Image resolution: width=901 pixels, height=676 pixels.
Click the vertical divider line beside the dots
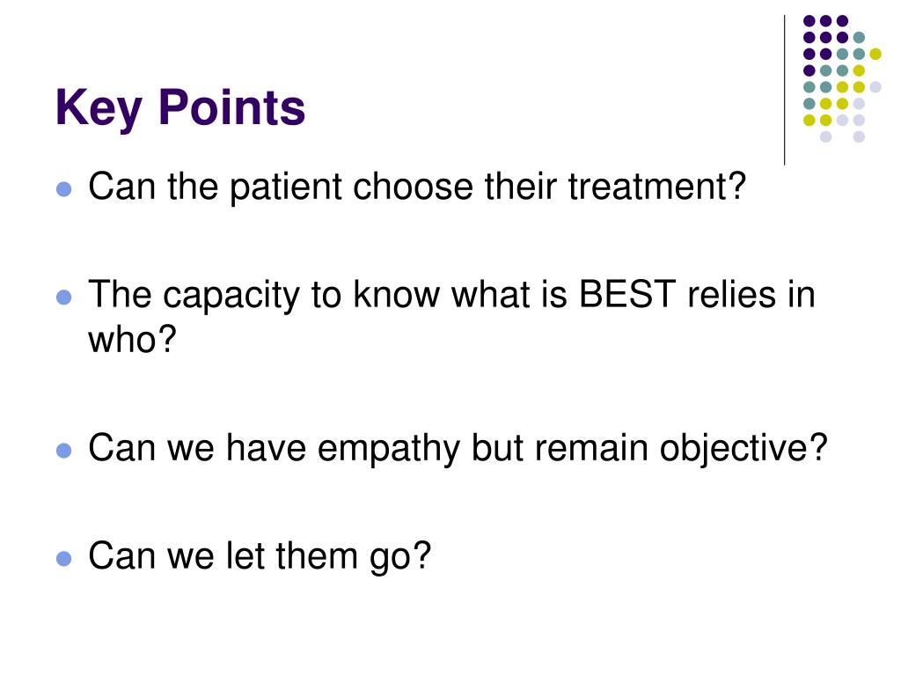pyautogui.click(x=784, y=91)
